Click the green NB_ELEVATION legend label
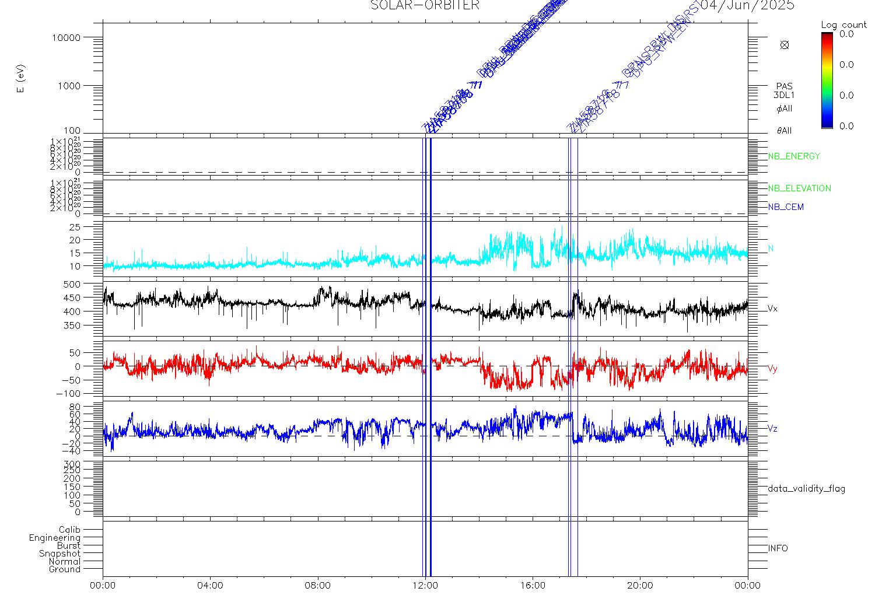This screenshot has height=595, width=882. tap(799, 188)
